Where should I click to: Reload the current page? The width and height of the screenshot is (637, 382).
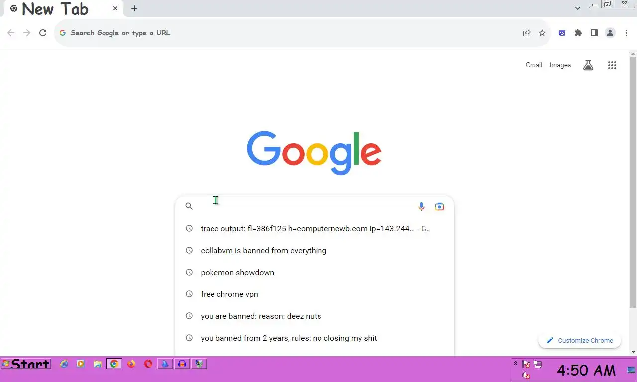(43, 33)
